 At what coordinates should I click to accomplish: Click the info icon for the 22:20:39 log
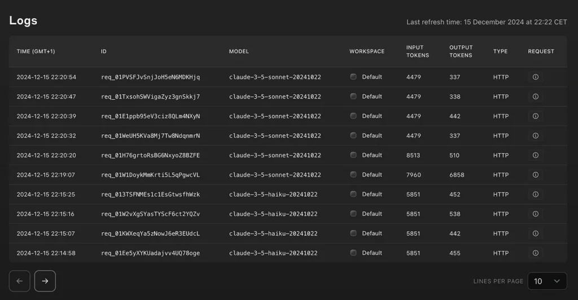536,116
